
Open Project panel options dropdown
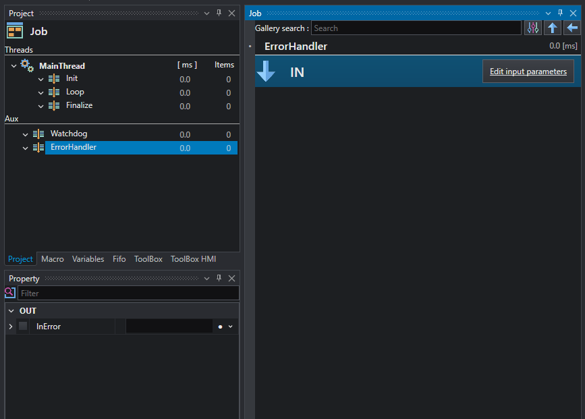click(x=206, y=13)
